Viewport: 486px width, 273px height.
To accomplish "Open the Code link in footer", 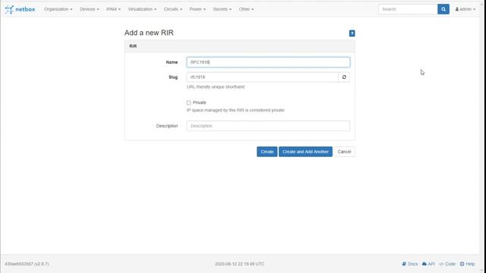I will coord(447,264).
